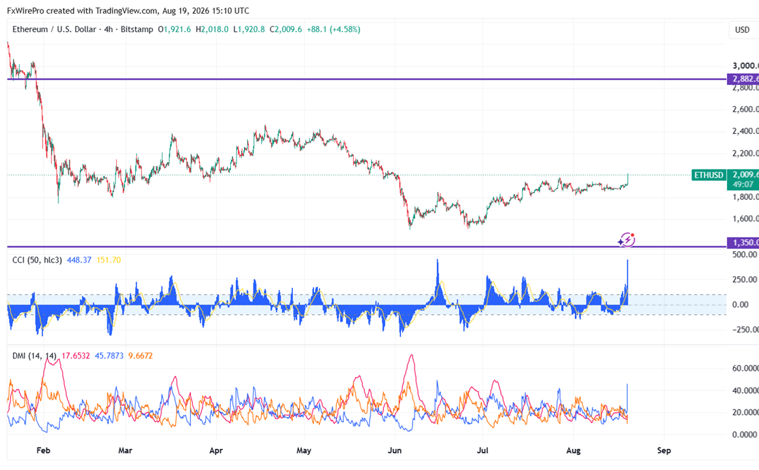Click the Apr label on time axis

click(x=216, y=451)
